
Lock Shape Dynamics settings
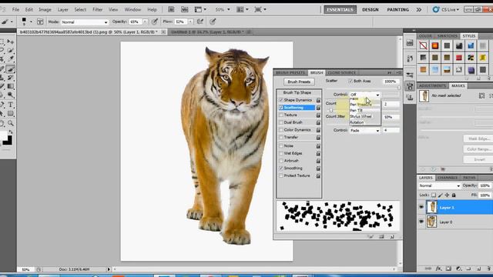coord(318,100)
